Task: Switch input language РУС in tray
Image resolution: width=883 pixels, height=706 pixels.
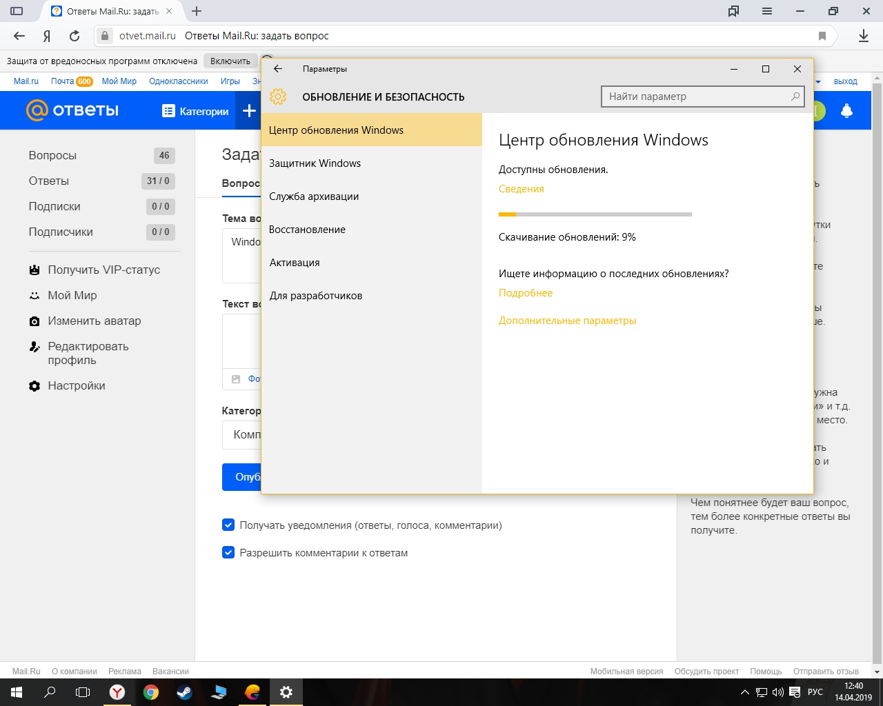Action: point(815,692)
